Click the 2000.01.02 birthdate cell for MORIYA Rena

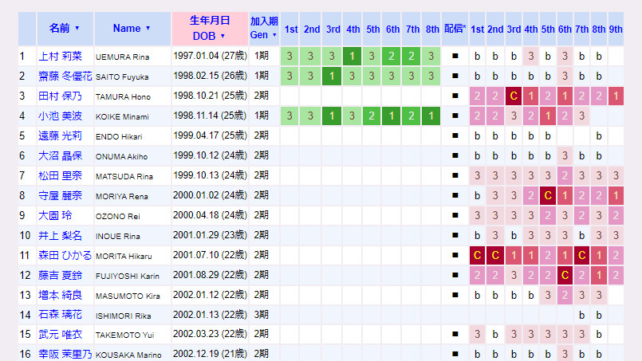click(x=209, y=196)
